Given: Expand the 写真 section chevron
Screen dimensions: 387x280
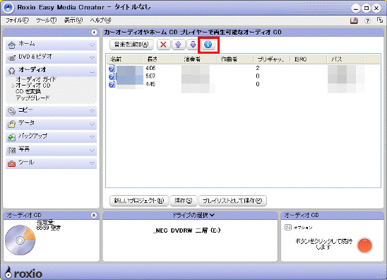Looking at the screenshot, I should [x=92, y=151].
